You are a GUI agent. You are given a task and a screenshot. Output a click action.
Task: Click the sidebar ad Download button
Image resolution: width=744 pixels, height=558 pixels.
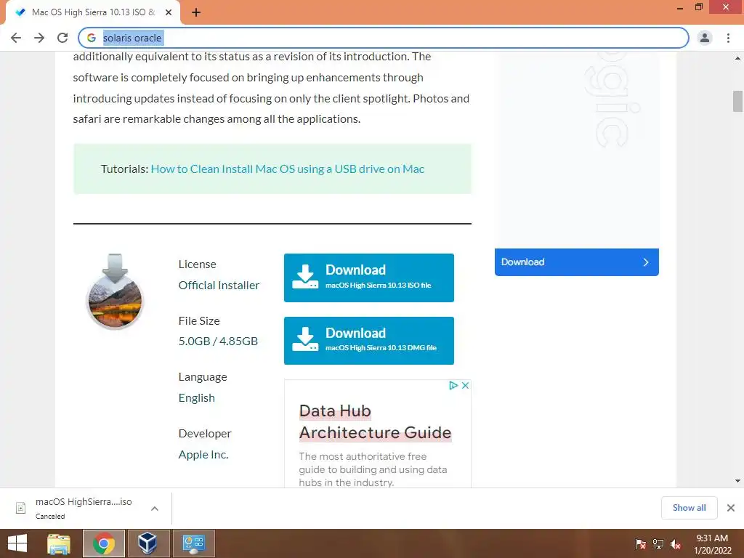[x=576, y=262]
